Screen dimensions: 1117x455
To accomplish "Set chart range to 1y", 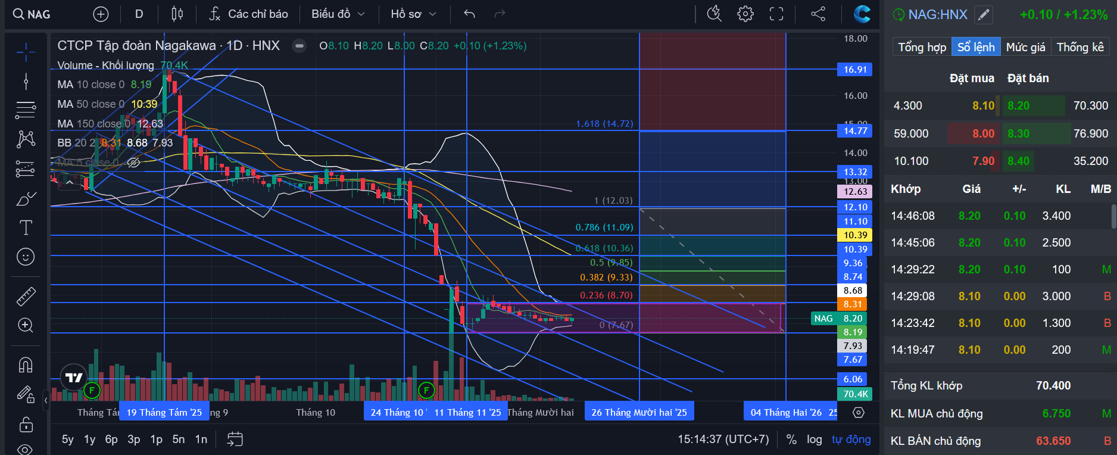I will 90,440.
